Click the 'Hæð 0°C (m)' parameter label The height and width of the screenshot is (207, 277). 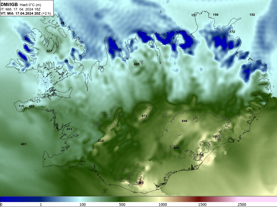tap(30, 5)
